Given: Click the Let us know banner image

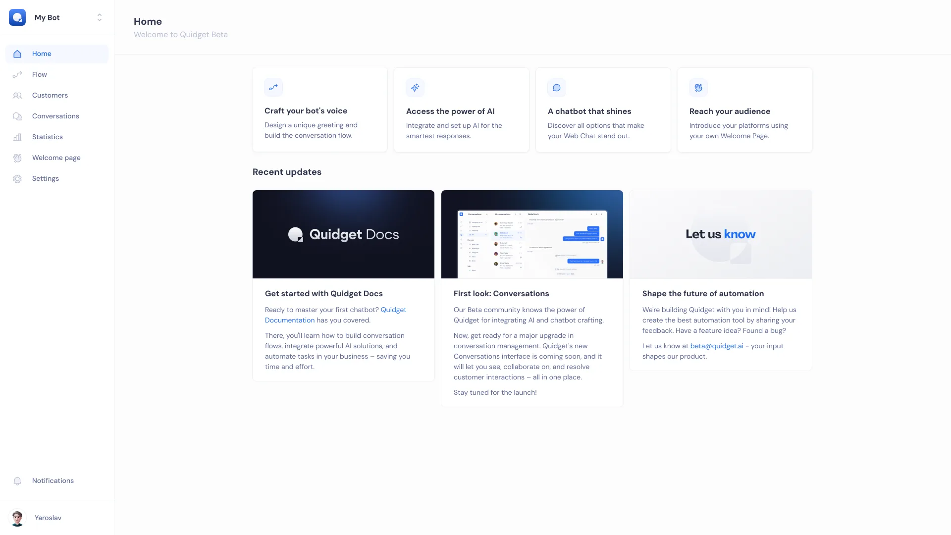Looking at the screenshot, I should pos(720,234).
